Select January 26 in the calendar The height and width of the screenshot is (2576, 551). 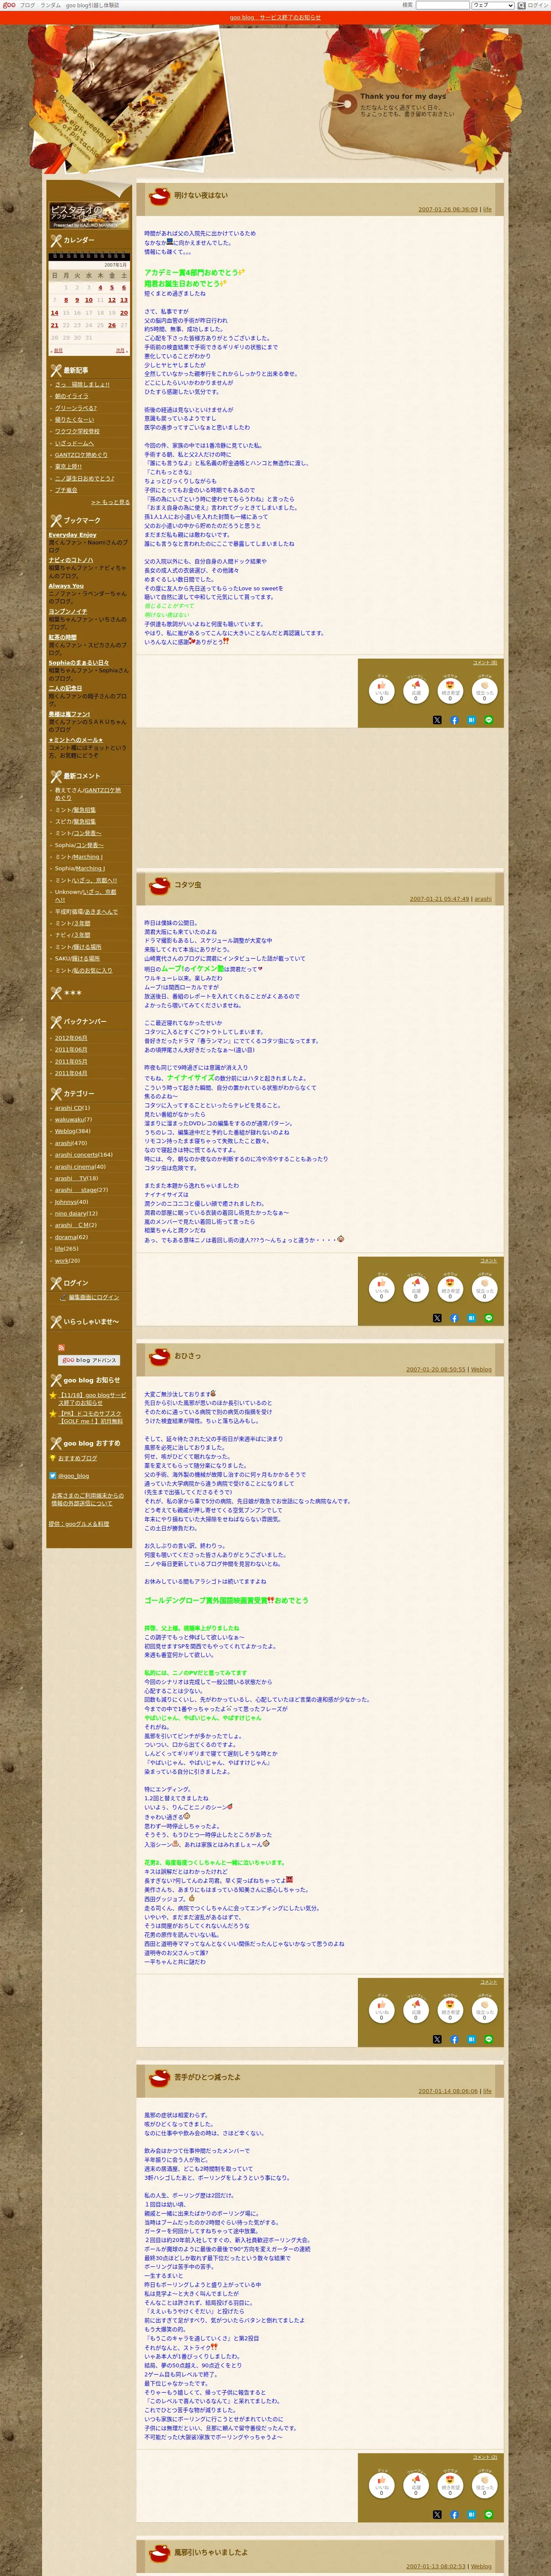(x=112, y=325)
